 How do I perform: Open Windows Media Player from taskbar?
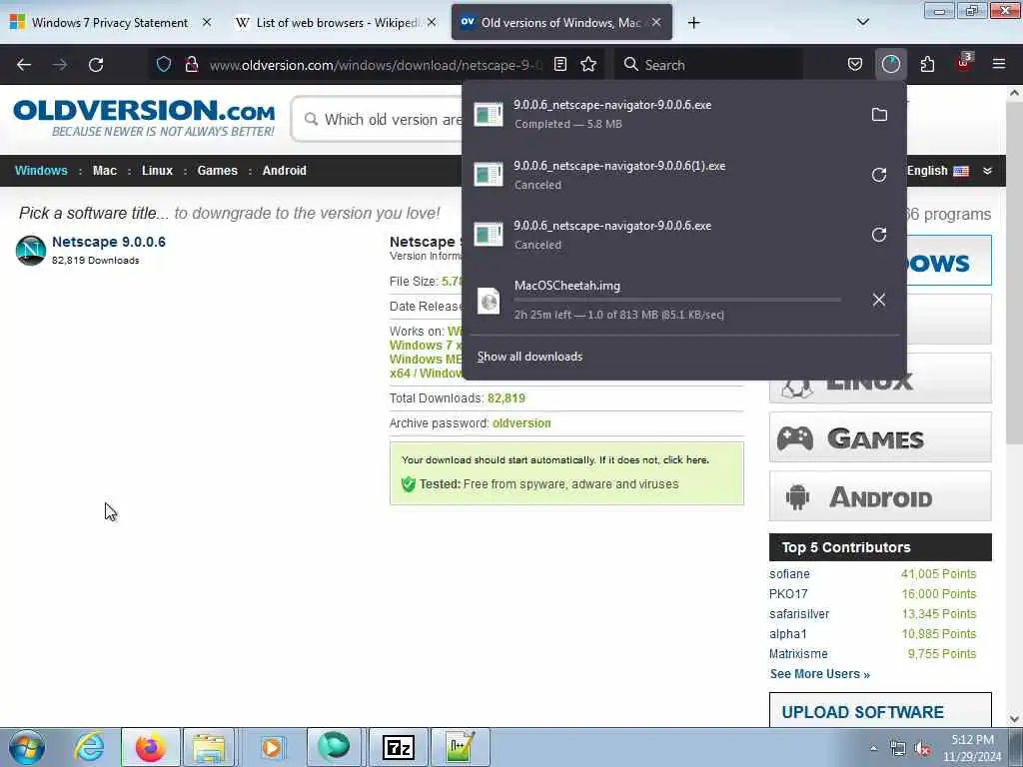(272, 747)
